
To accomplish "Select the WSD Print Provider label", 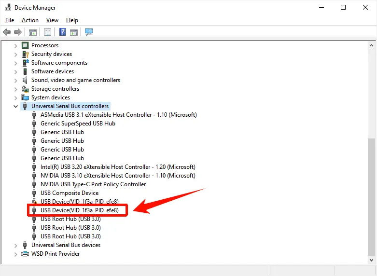I will [x=56, y=254].
